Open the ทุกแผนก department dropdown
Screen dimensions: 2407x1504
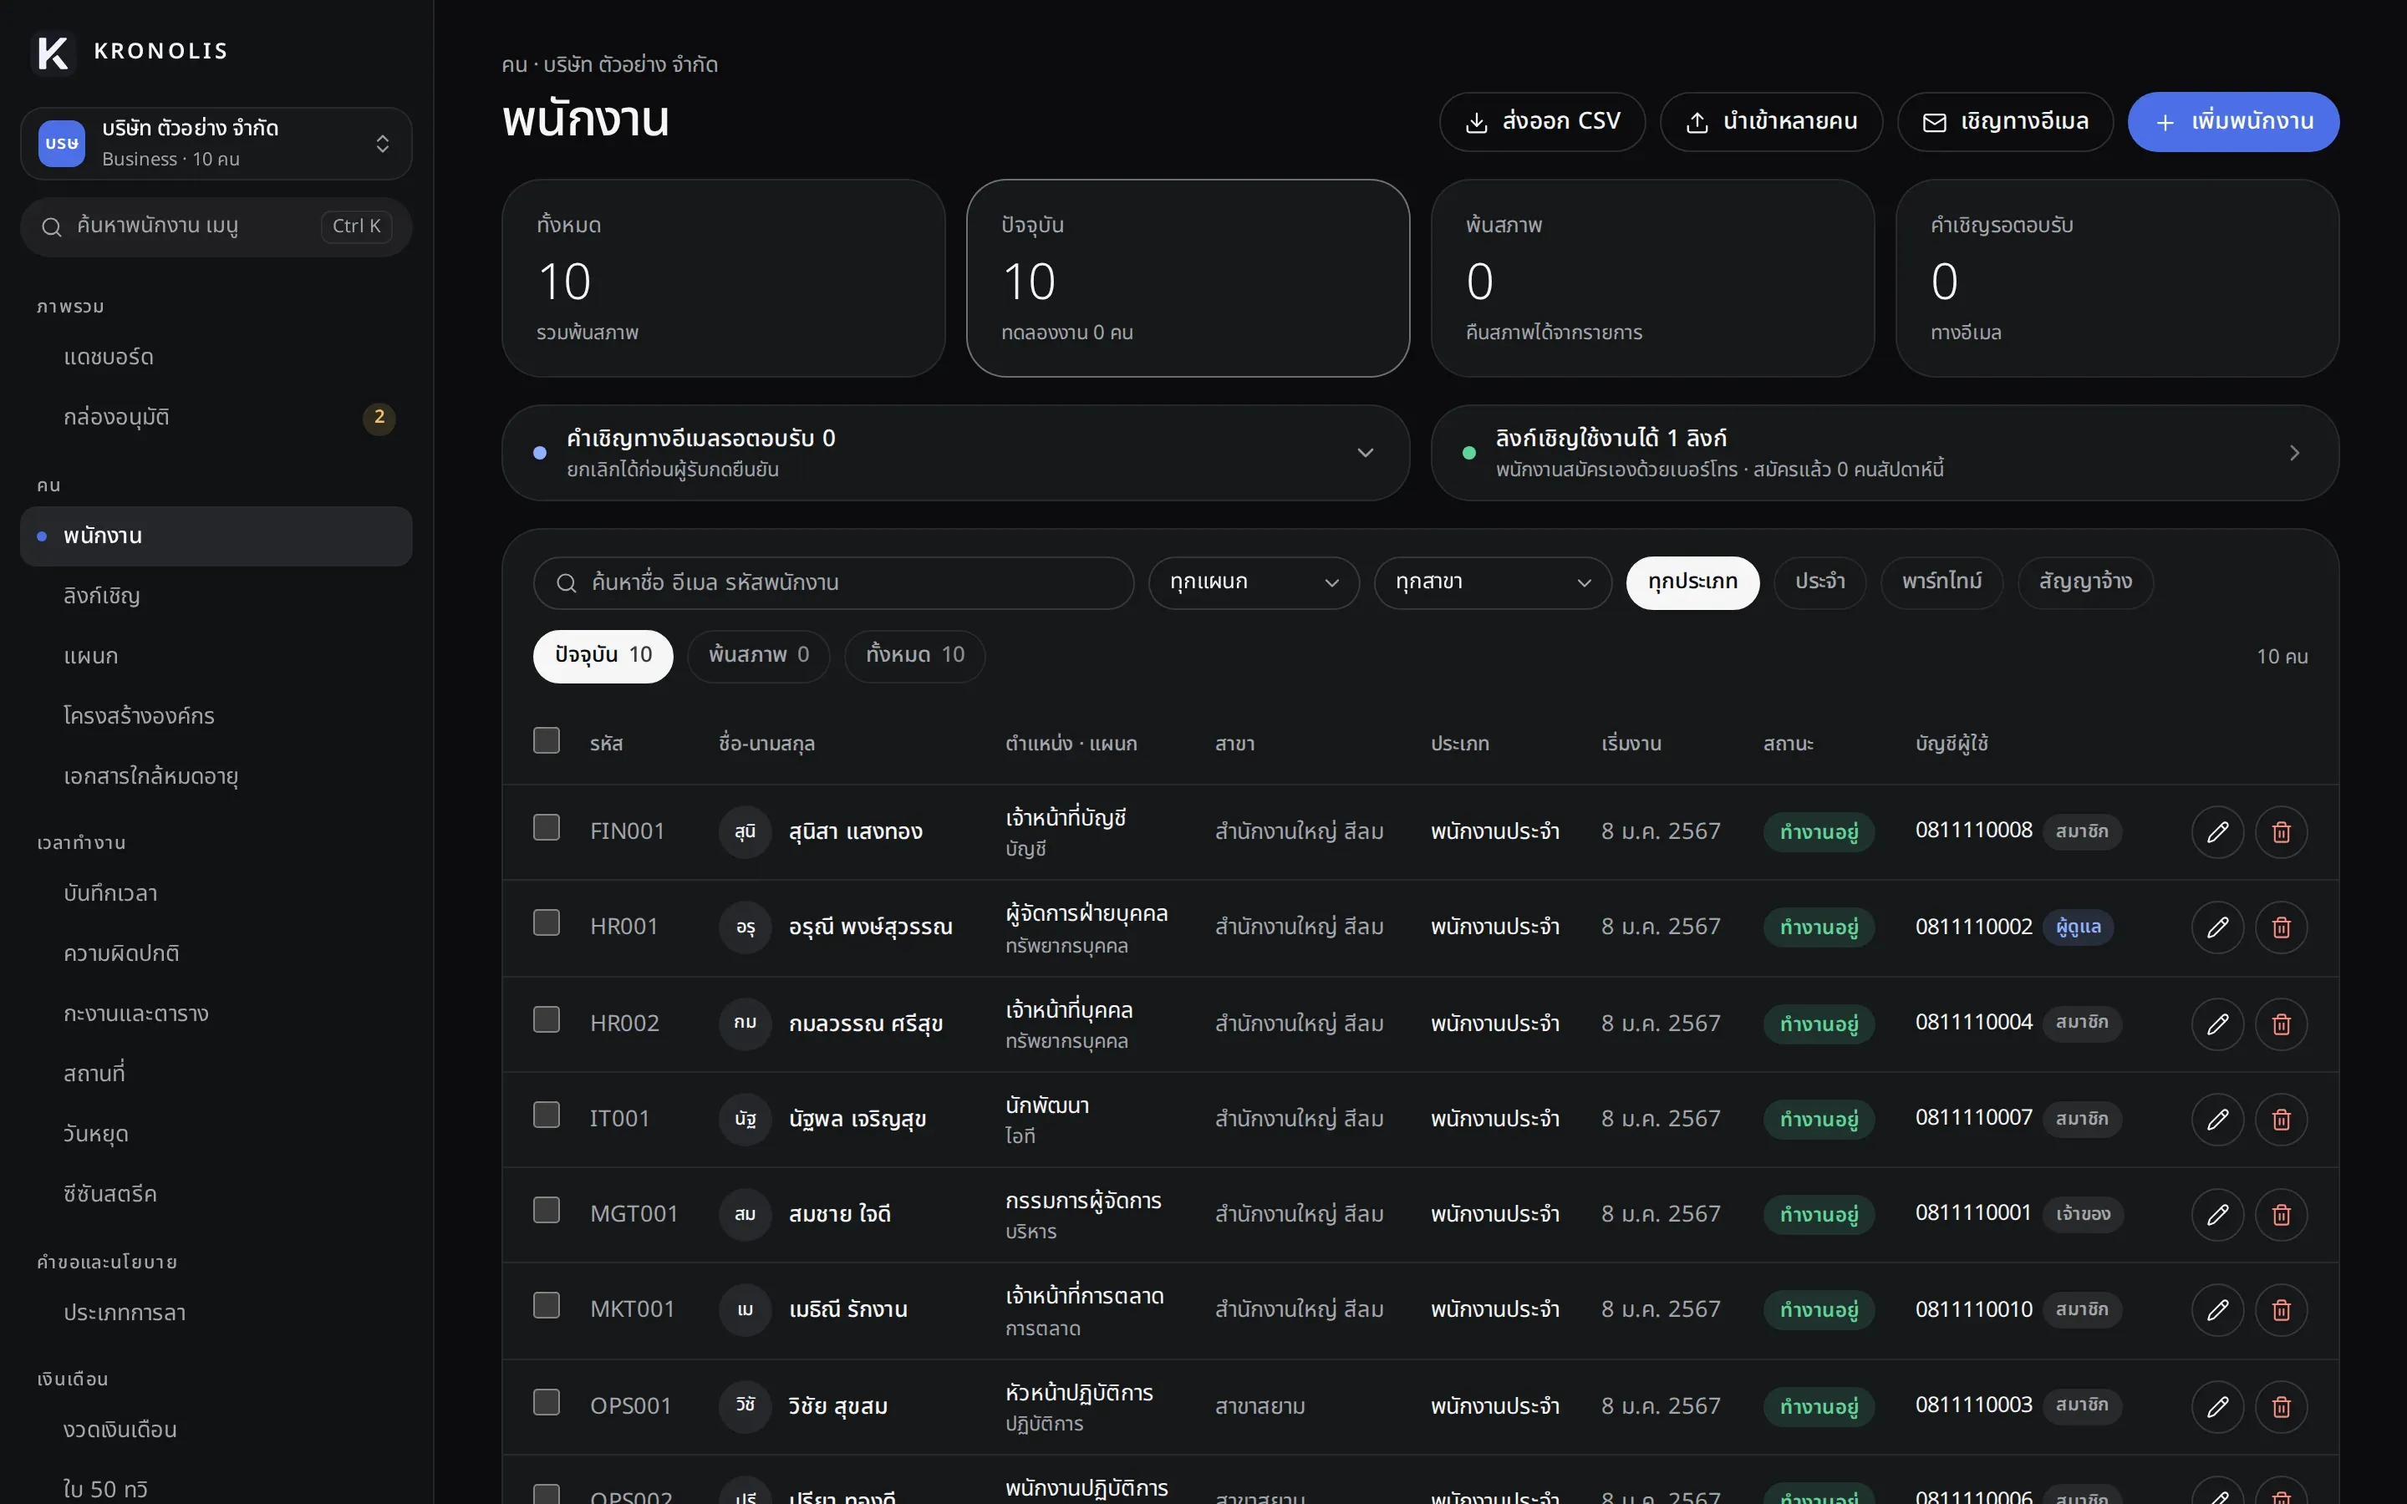1254,583
